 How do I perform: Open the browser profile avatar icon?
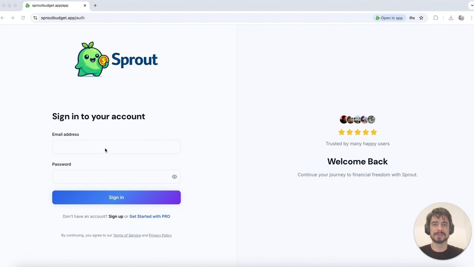click(461, 17)
